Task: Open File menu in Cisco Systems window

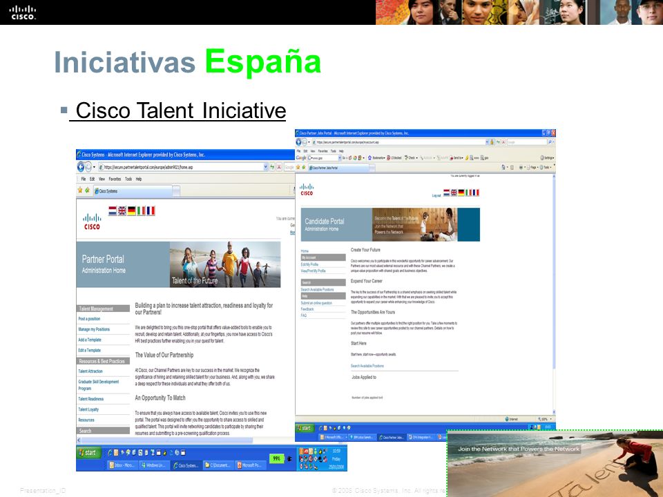Action: point(84,179)
